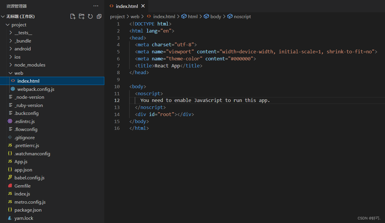This screenshot has width=385, height=223.
Task: Click the webpack.config.js cube icon
Action: tap(13, 89)
